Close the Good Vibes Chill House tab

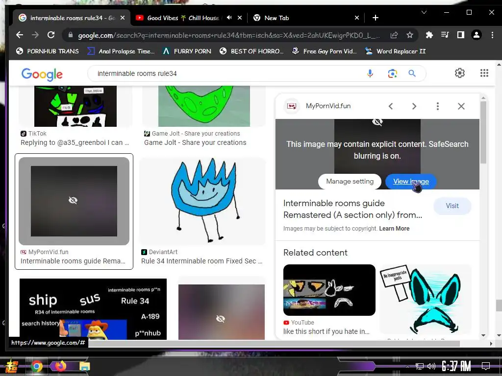point(239,18)
